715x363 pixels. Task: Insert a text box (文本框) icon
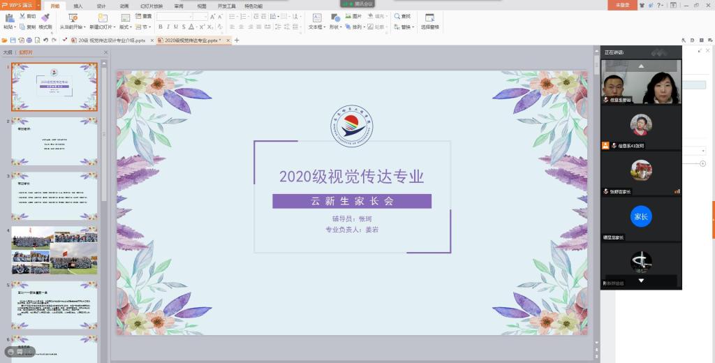pos(316,17)
